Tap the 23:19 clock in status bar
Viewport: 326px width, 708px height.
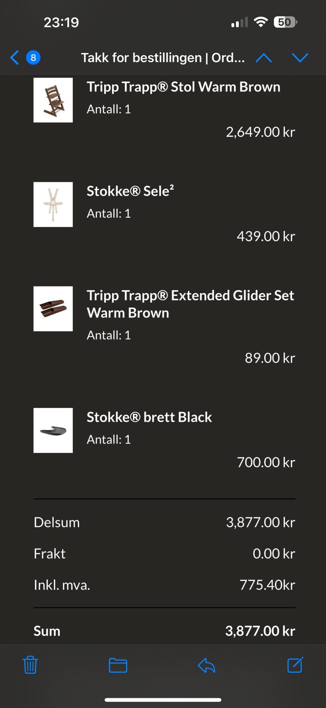(x=61, y=22)
